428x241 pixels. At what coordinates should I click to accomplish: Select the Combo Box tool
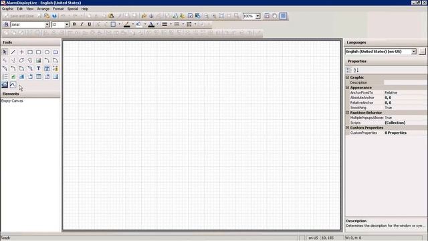tap(30, 76)
